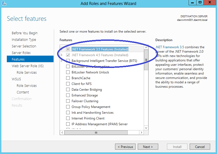Click the Previous button
The image size is (217, 154).
125,147
